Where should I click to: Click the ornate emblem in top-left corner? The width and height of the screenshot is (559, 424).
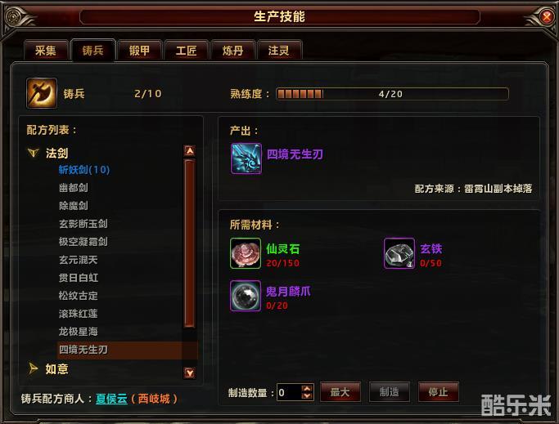pyautogui.click(x=15, y=16)
